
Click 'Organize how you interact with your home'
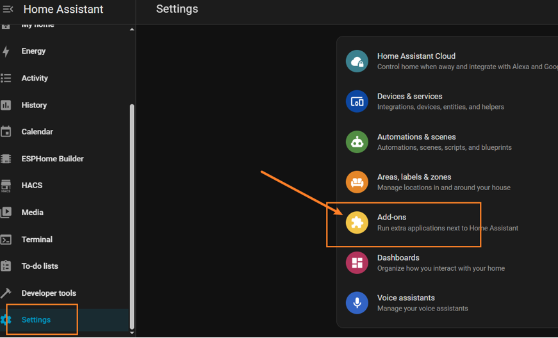[441, 268]
